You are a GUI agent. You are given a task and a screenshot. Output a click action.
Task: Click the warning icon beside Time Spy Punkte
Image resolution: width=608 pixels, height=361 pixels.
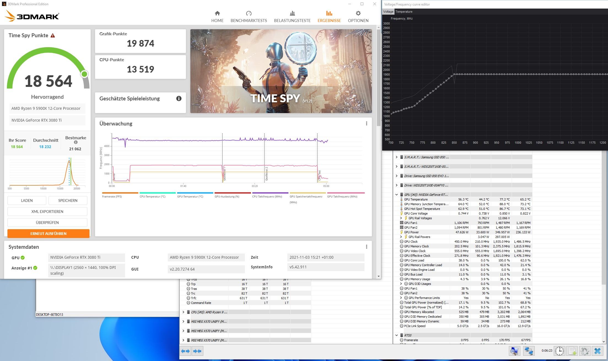pyautogui.click(x=53, y=36)
